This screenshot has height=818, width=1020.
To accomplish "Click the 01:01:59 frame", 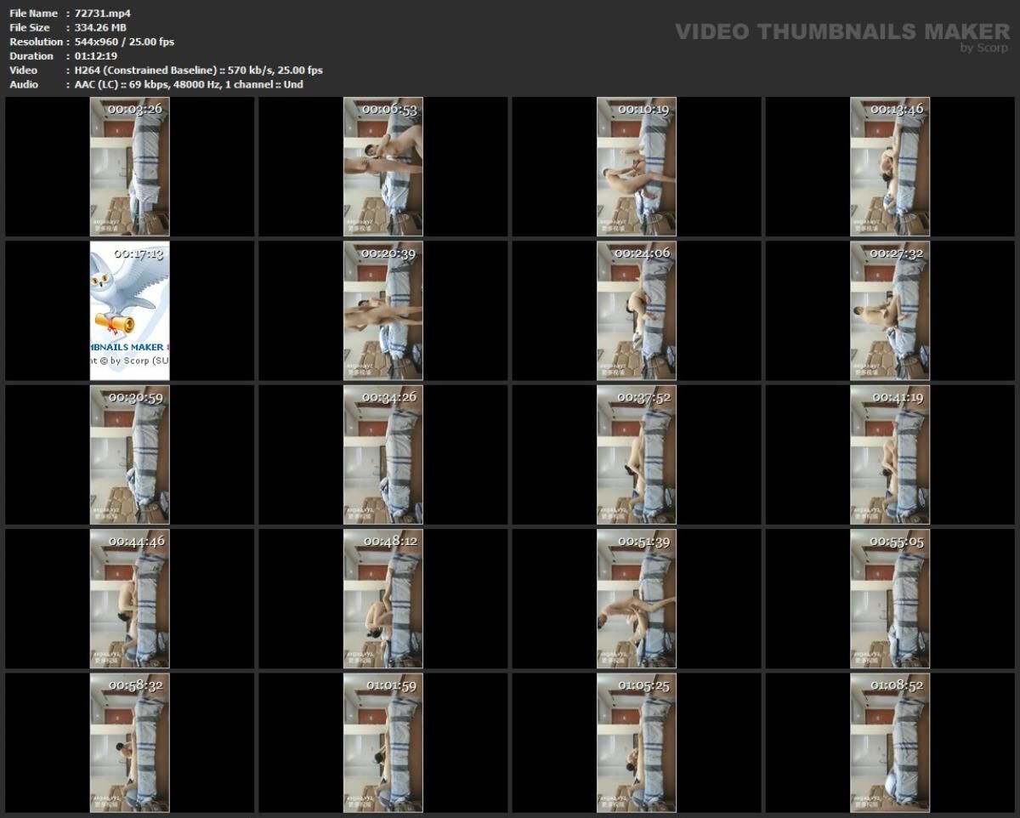I will click(x=384, y=741).
